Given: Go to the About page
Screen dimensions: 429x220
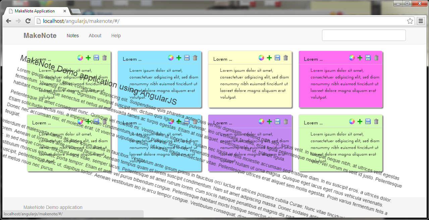Looking at the screenshot, I should coord(95,36).
